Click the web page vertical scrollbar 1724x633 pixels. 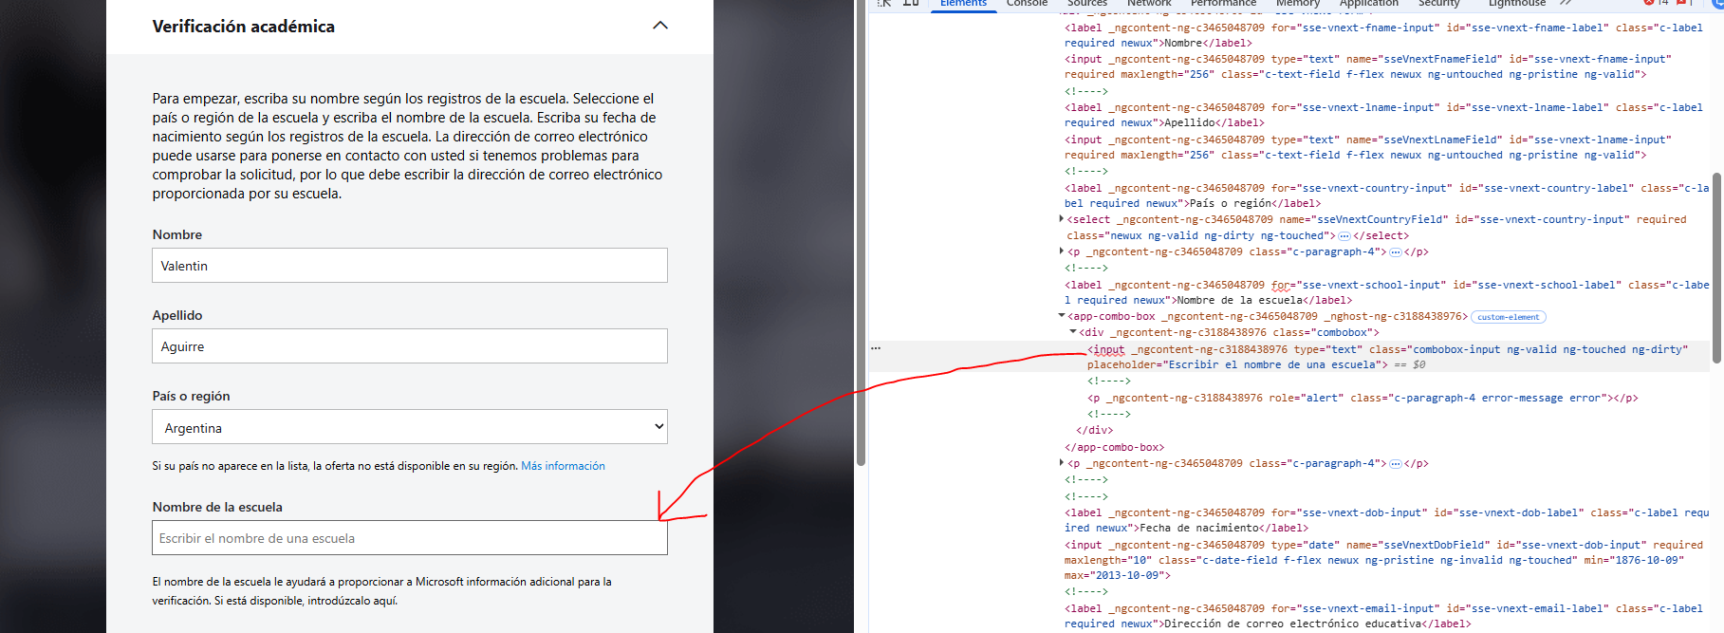pyautogui.click(x=861, y=233)
